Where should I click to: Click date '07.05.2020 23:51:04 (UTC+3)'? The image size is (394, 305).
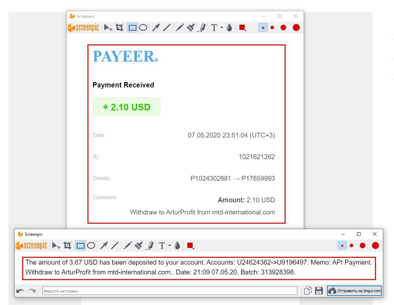pyautogui.click(x=231, y=135)
